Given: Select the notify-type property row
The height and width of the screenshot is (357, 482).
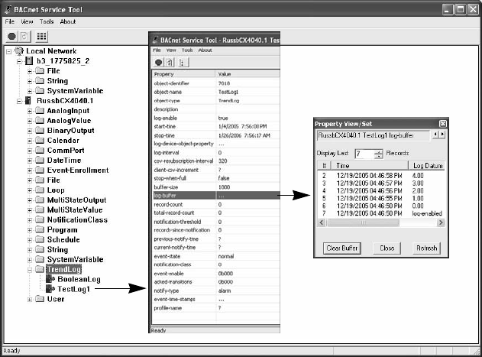Looking at the screenshot, I should click(216, 290).
